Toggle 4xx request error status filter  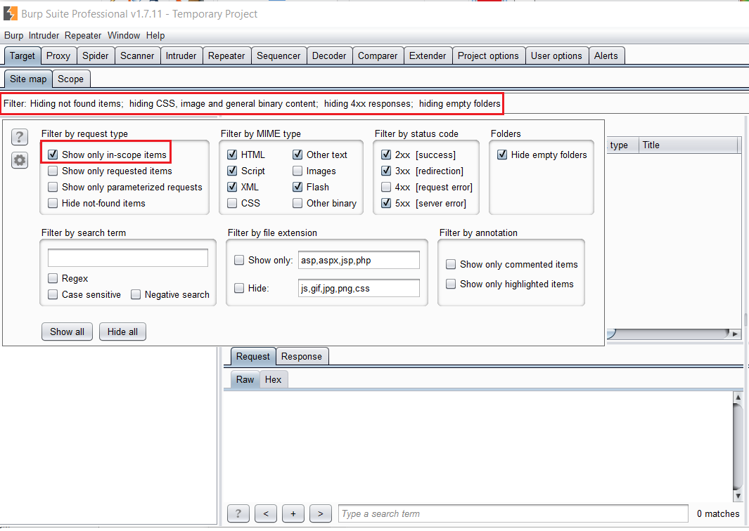[x=386, y=187]
